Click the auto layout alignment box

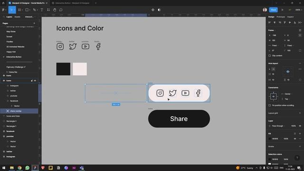coord(288,72)
